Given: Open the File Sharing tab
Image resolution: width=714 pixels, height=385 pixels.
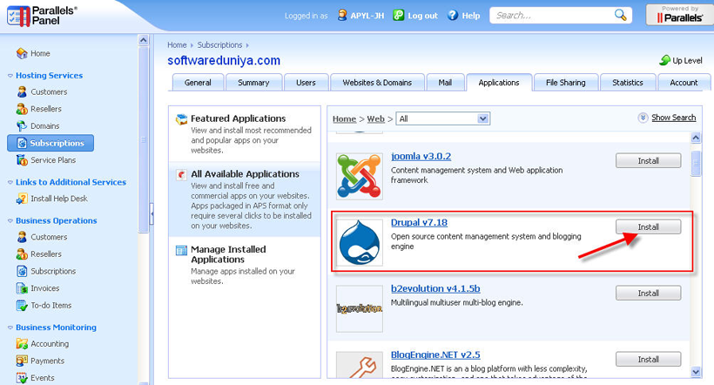Looking at the screenshot, I should pos(566,83).
